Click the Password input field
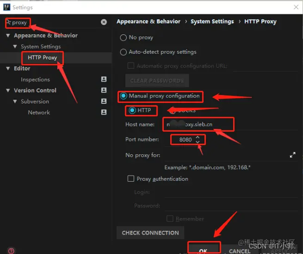 (x=231, y=206)
